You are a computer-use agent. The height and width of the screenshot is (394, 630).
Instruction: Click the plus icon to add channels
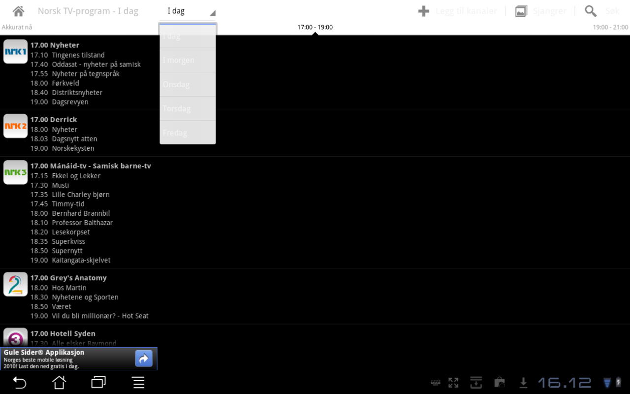[424, 11]
